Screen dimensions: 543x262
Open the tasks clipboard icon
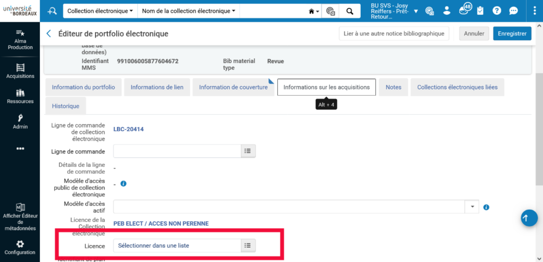tap(480, 11)
